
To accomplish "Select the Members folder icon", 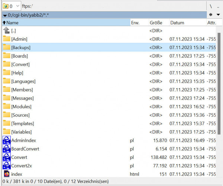I will (x=7, y=89).
